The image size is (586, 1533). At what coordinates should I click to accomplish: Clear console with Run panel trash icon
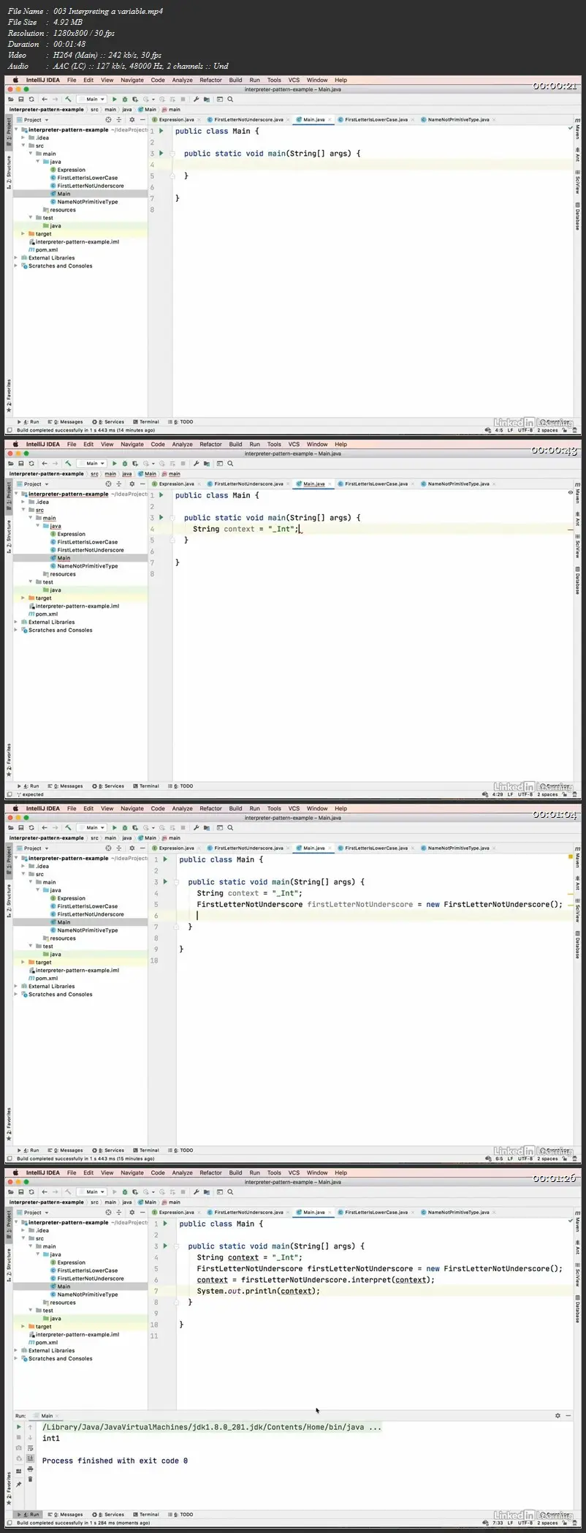tap(30, 1479)
